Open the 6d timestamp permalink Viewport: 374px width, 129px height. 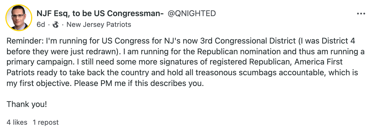[x=41, y=25]
